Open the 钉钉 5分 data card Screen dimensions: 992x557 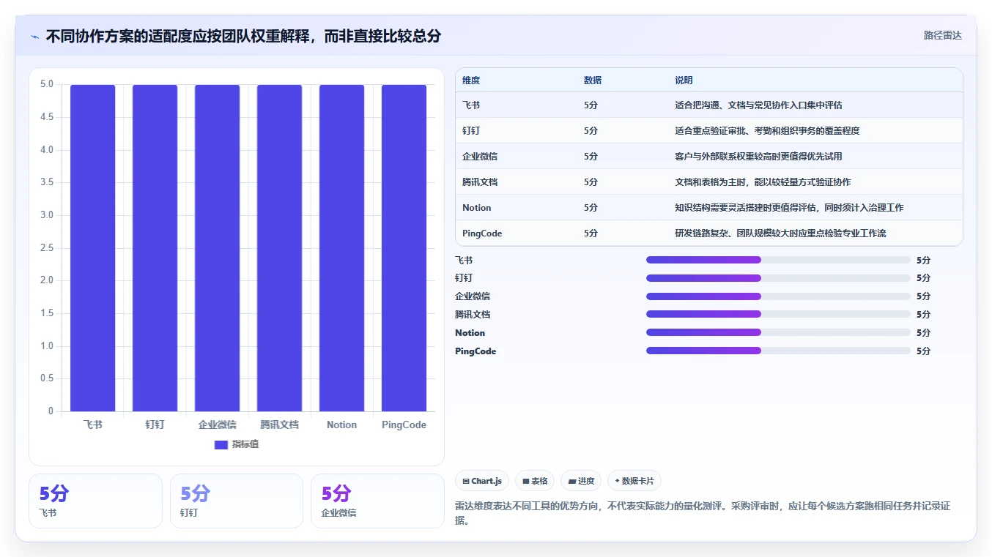pos(237,501)
